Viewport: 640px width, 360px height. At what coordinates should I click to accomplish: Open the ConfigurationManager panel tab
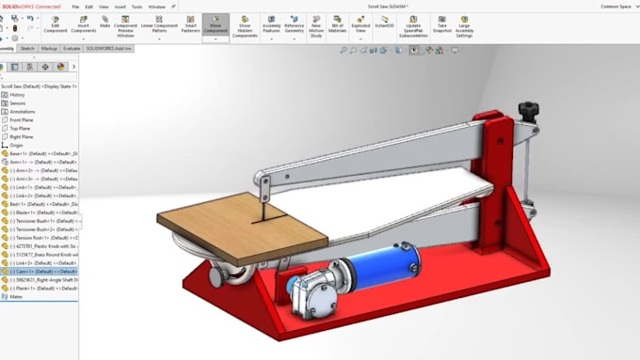coord(30,67)
